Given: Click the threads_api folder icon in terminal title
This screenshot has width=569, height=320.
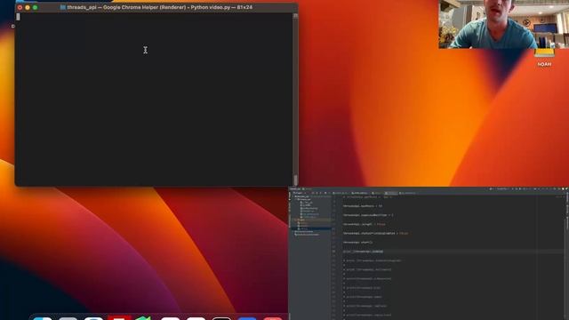Looking at the screenshot, I should click(63, 7).
